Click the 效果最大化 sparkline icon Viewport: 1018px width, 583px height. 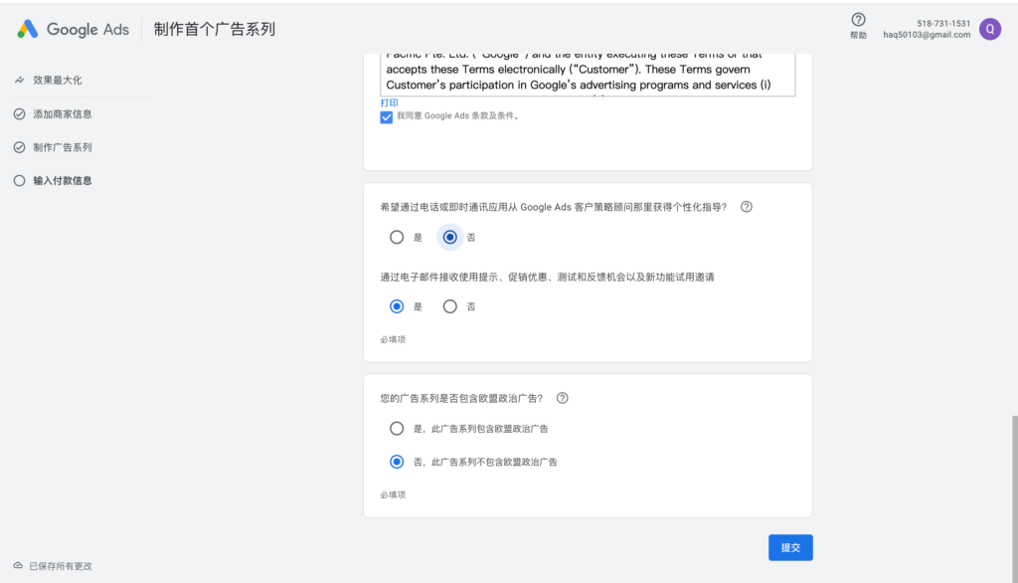19,80
